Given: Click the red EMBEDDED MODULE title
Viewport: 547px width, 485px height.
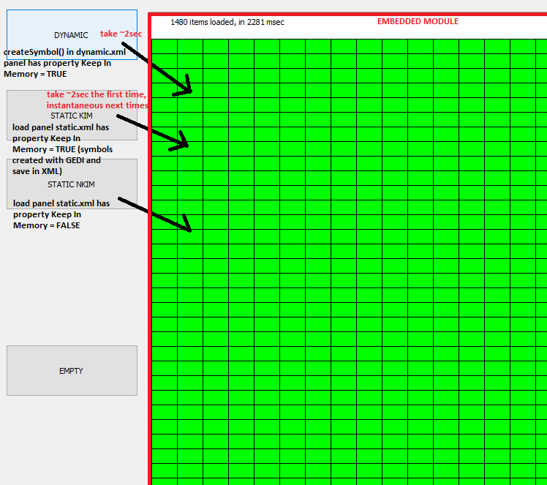Looking at the screenshot, I should pyautogui.click(x=418, y=21).
